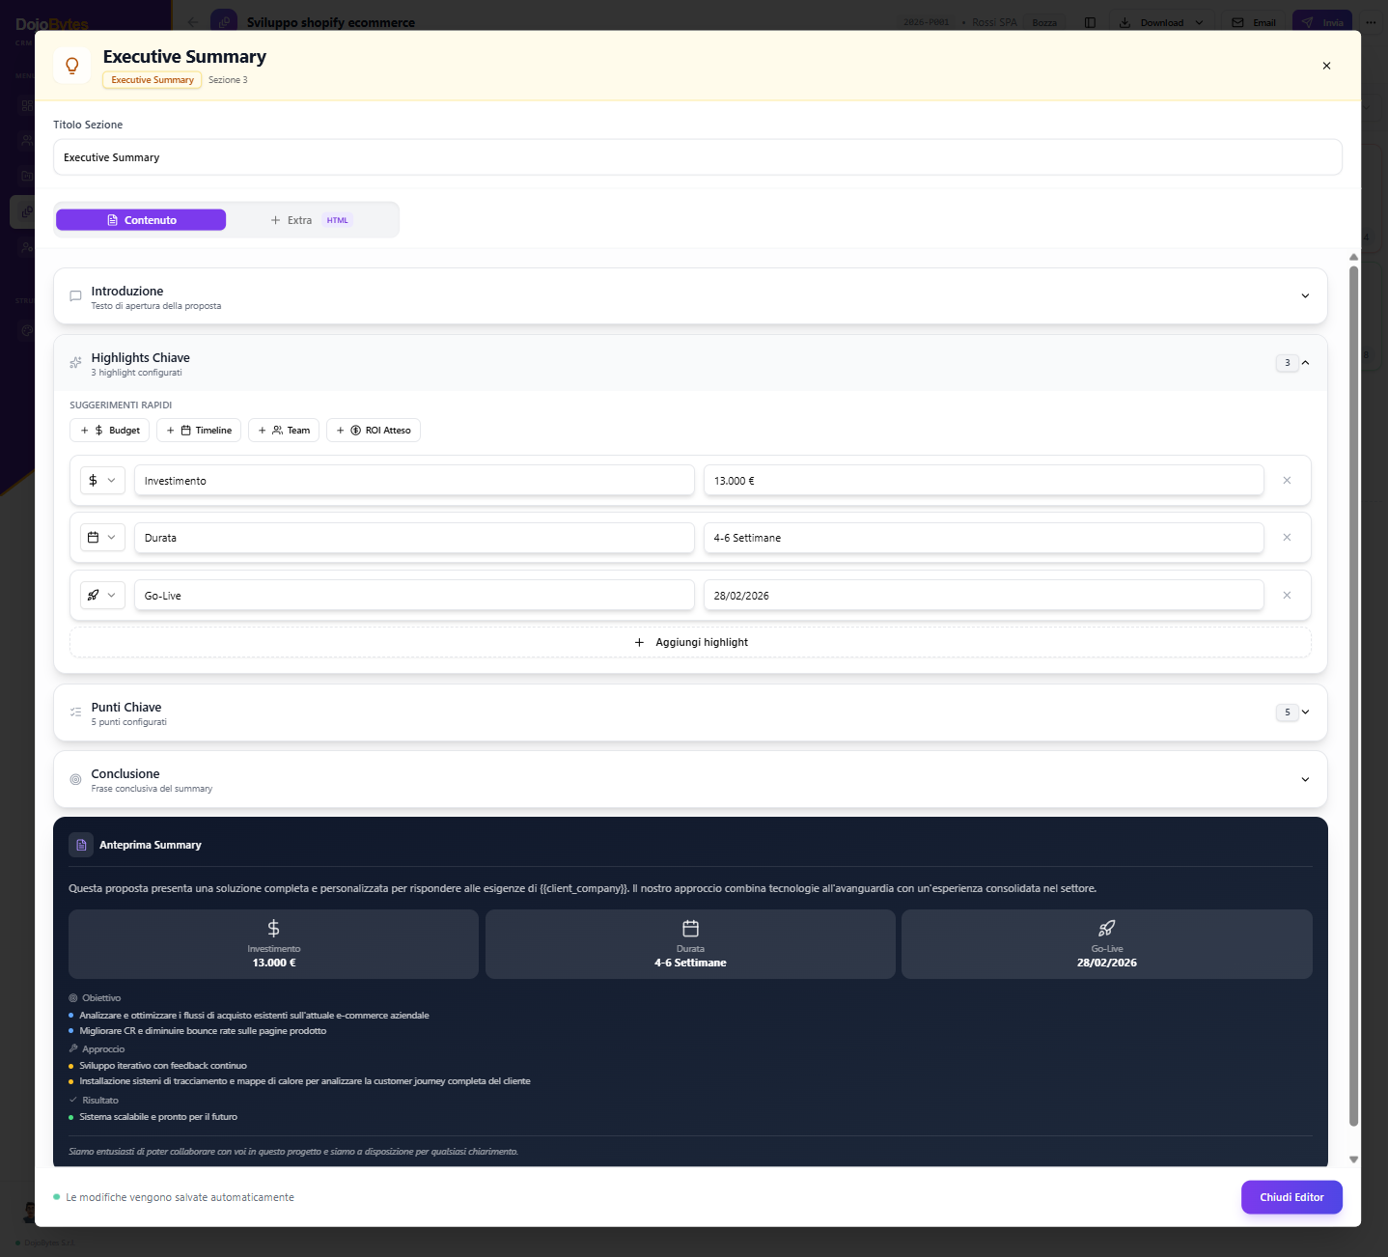Open the calendar icon selector dropdown
This screenshot has width=1388, height=1257.
click(x=102, y=538)
